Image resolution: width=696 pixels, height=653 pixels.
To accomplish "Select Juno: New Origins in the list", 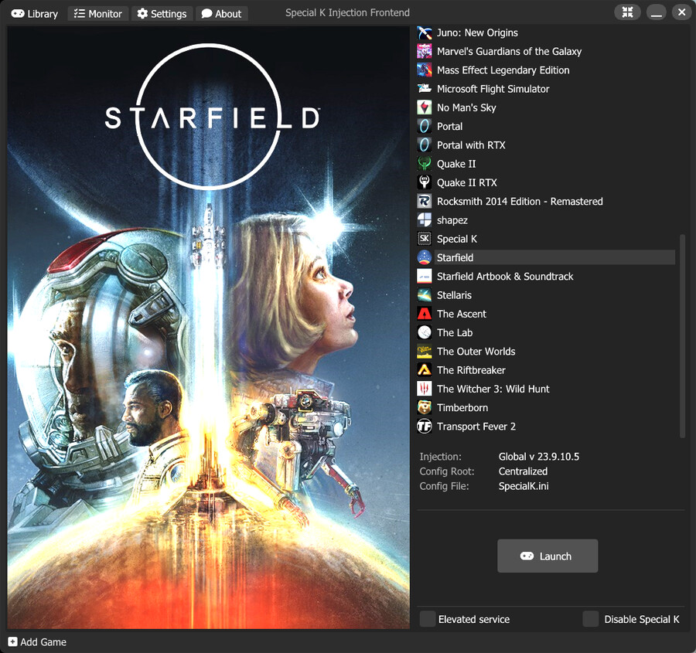I will (477, 32).
